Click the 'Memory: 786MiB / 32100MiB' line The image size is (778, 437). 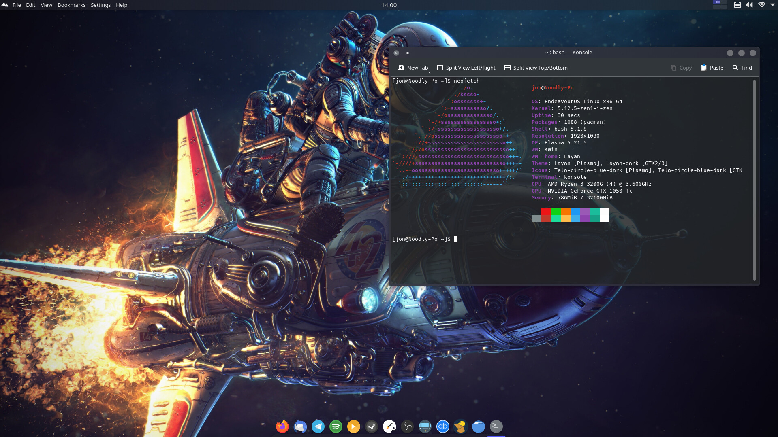coord(572,198)
